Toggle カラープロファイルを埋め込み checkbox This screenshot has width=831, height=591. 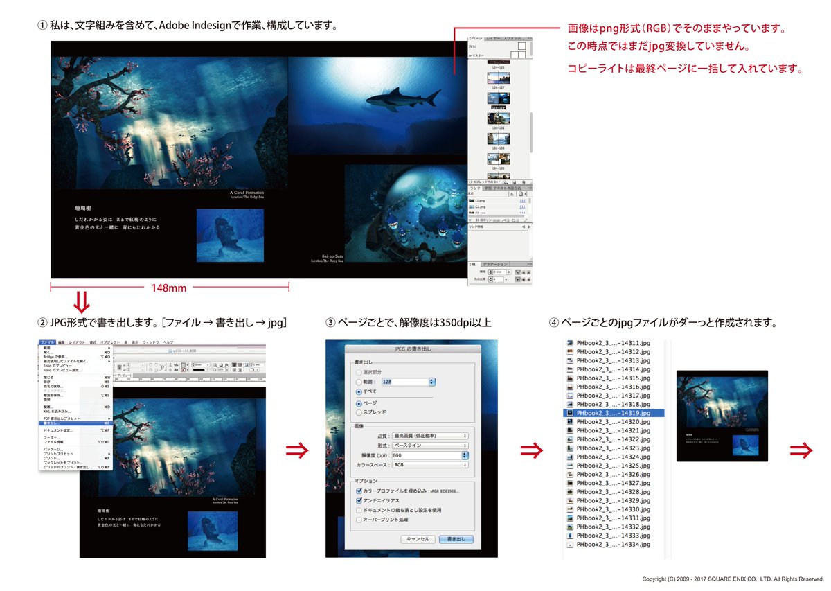(x=358, y=490)
